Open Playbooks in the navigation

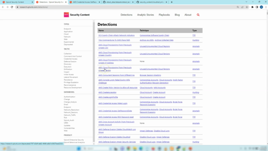[x=164, y=15]
